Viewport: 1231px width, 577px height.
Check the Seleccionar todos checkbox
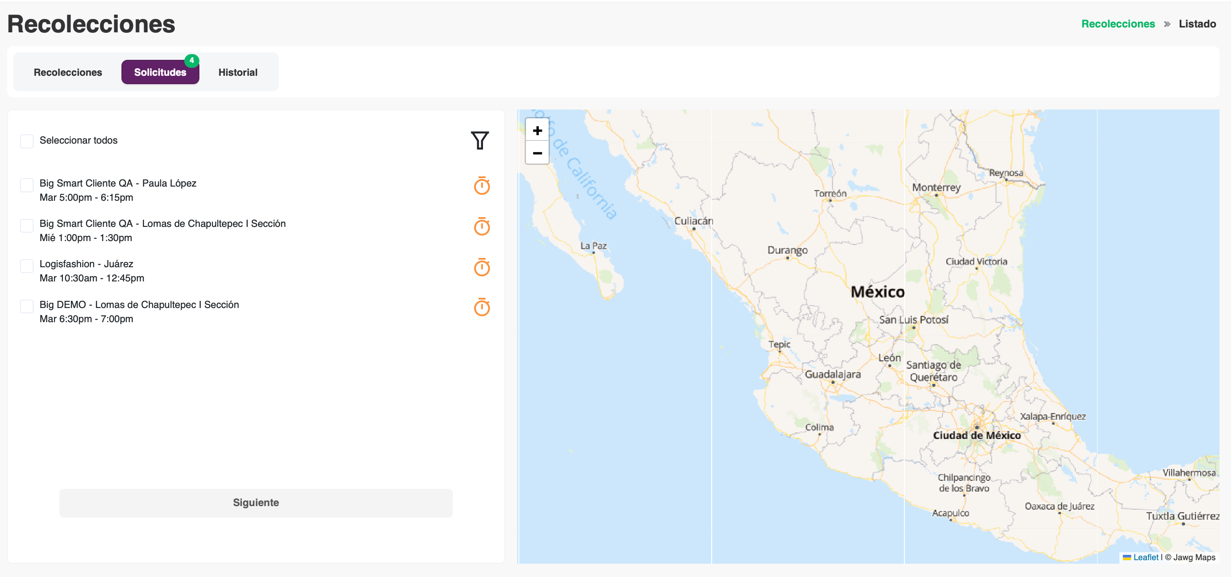tap(27, 141)
